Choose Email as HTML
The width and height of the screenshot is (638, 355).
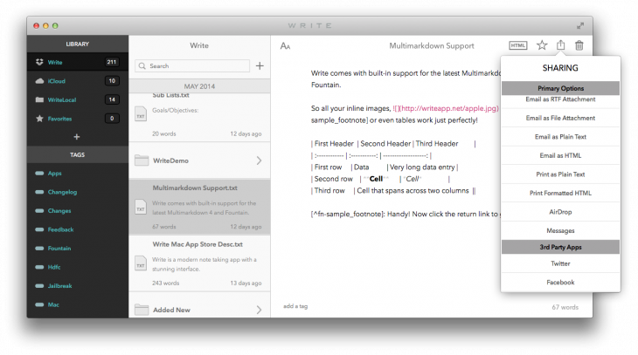pyautogui.click(x=560, y=155)
